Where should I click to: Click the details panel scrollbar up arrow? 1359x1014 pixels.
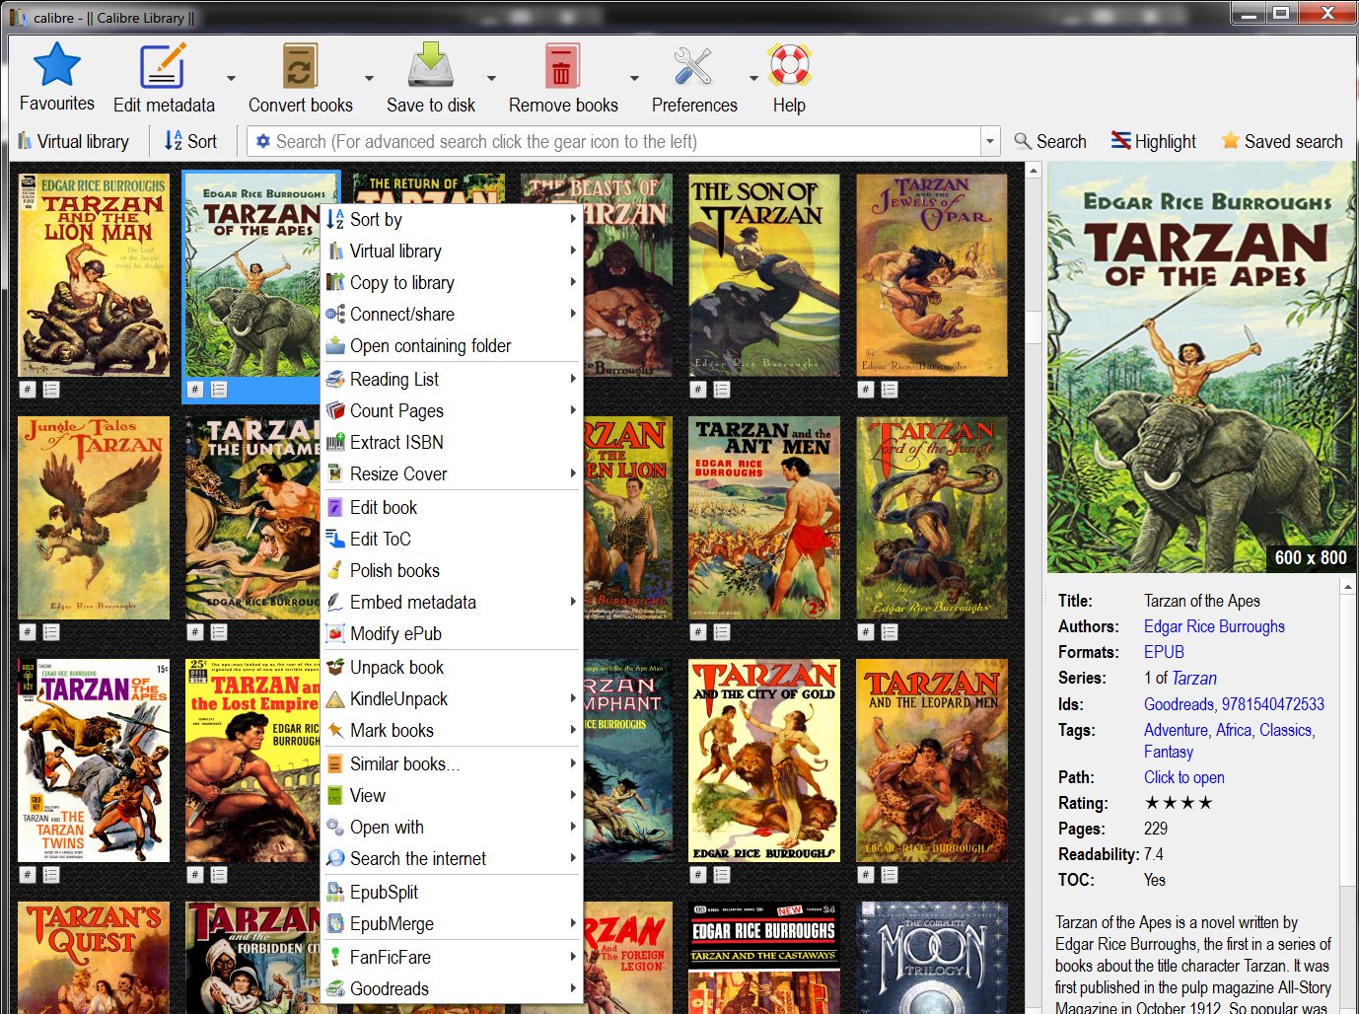[1348, 588]
